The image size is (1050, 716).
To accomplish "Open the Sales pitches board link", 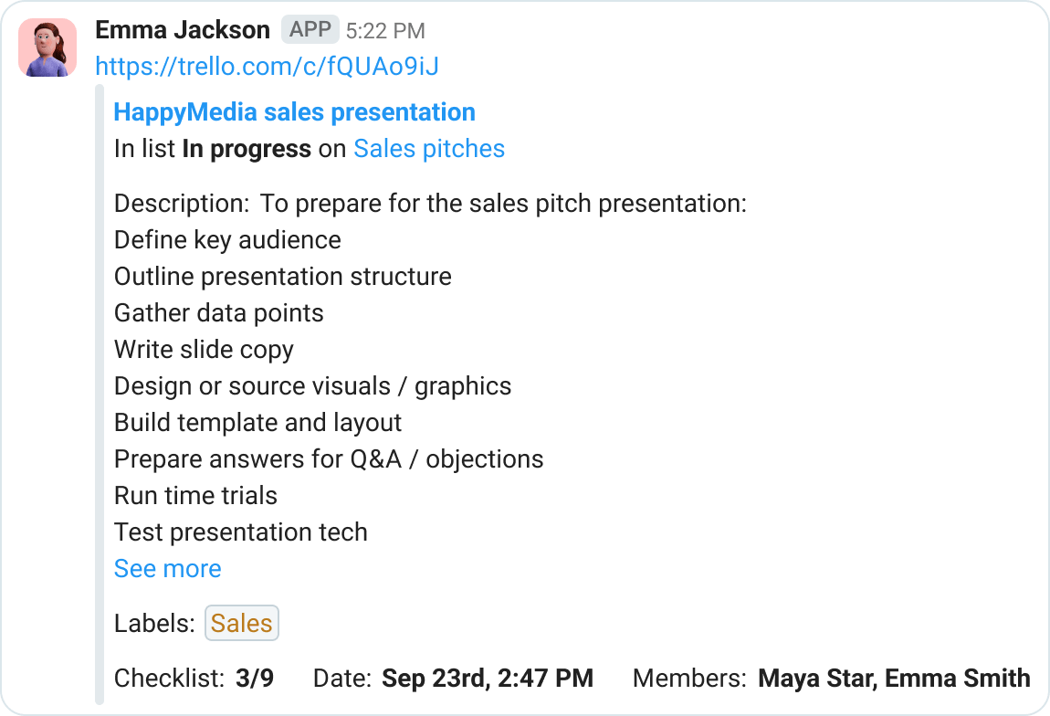I will [x=429, y=149].
